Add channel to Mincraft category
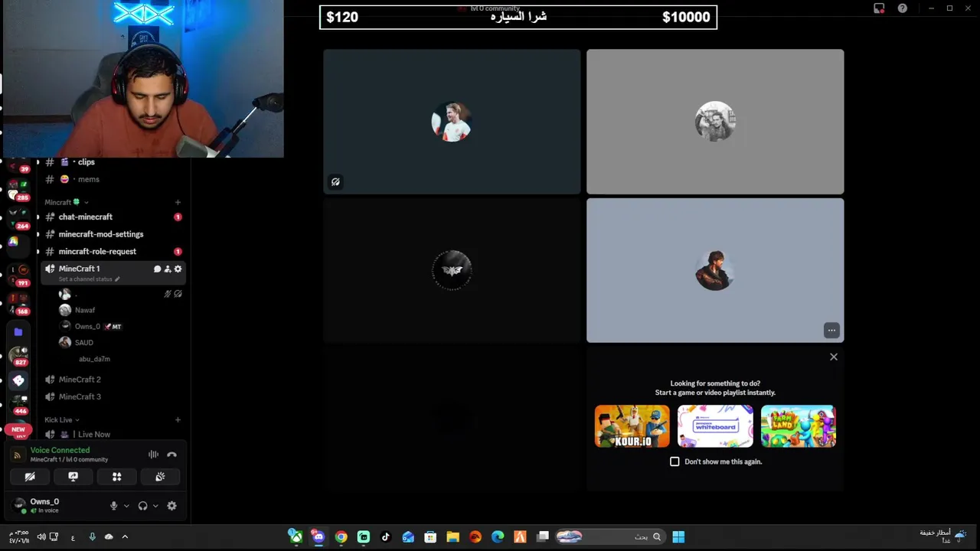 178,203
